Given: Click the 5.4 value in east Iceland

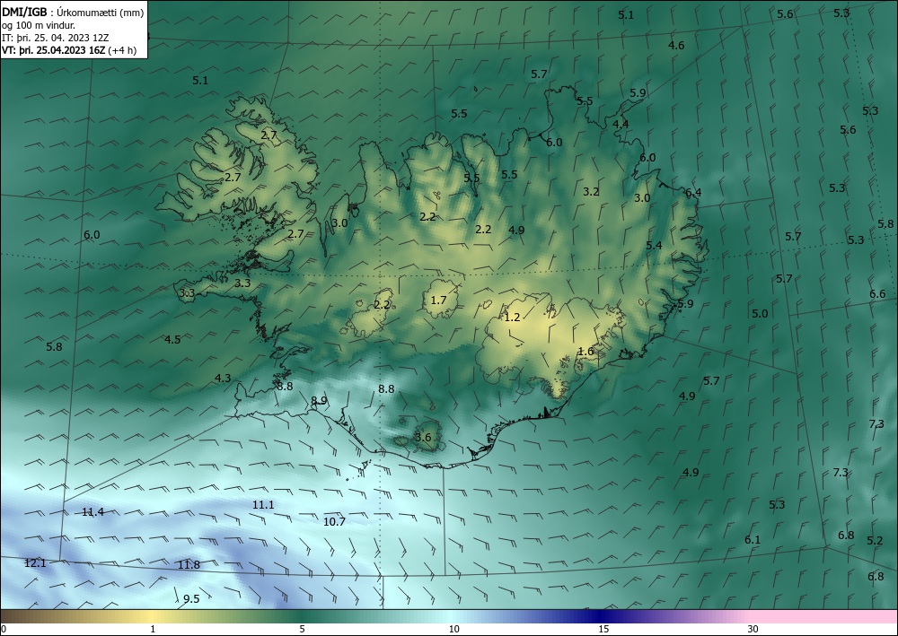Looking at the screenshot, I should [654, 246].
